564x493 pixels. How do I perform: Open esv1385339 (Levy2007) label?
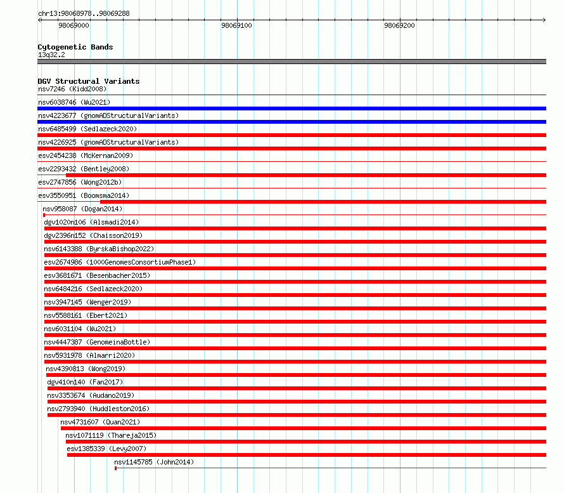[x=107, y=449]
